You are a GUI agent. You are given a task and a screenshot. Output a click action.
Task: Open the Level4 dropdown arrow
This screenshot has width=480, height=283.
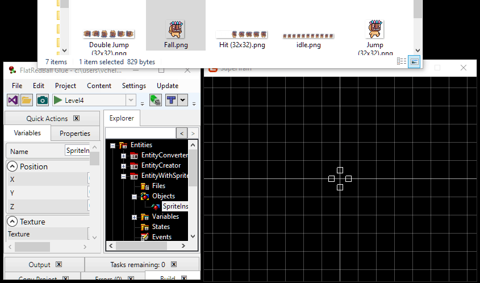[x=132, y=100]
